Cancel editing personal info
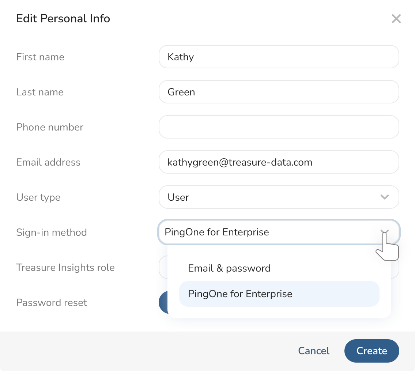This screenshot has width=415, height=371. [314, 351]
